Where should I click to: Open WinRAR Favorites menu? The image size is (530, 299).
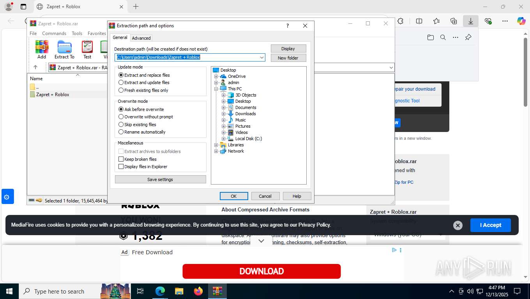[97, 33]
